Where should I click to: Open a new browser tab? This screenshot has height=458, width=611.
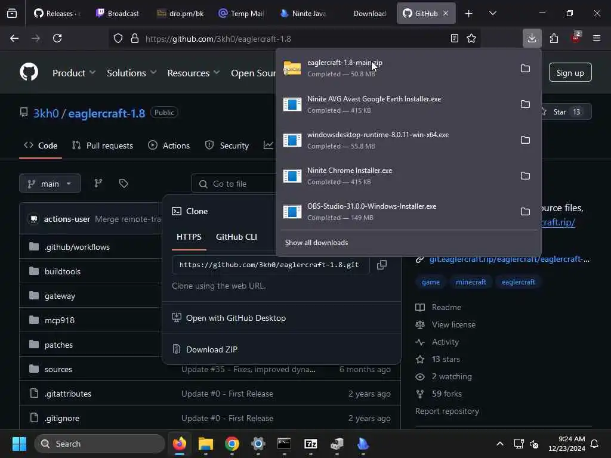(468, 14)
